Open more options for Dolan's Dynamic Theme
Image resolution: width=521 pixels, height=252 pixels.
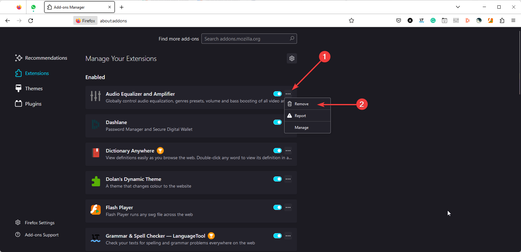click(288, 179)
